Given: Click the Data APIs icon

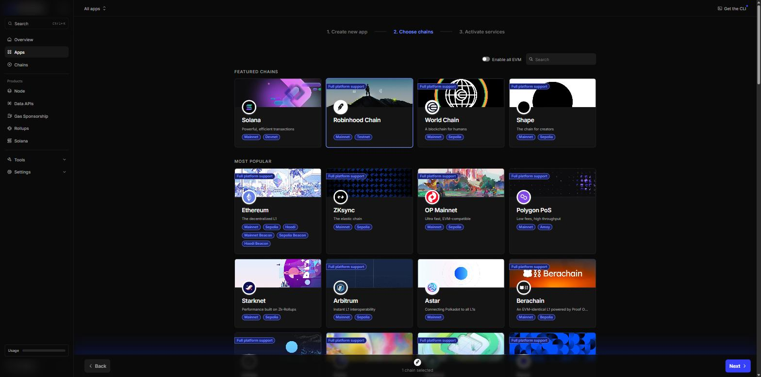Looking at the screenshot, I should coord(10,103).
